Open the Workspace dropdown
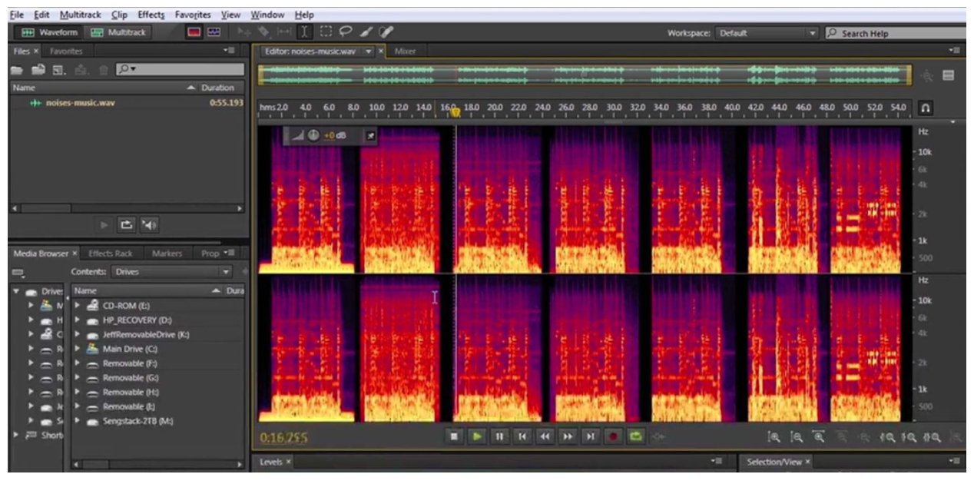This screenshot has width=974, height=484. point(768,34)
